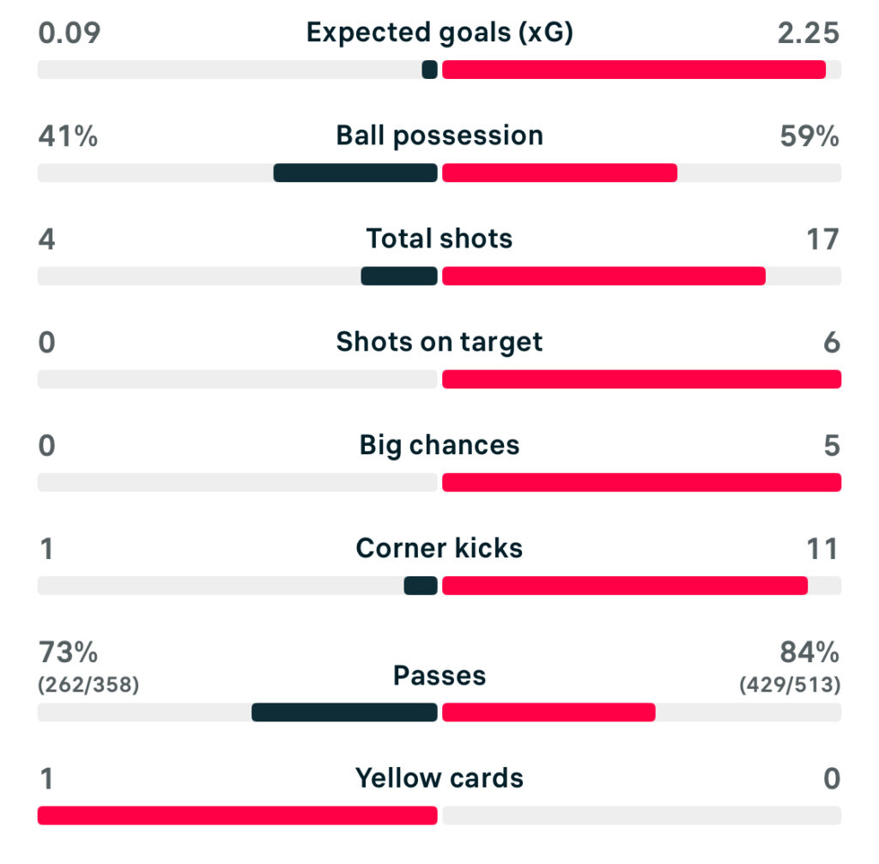This screenshot has width=879, height=864.
Task: Click the Corner kicks label
Action: (x=439, y=548)
